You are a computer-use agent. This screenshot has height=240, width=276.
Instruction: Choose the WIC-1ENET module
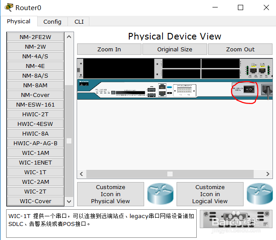[x=35, y=163]
